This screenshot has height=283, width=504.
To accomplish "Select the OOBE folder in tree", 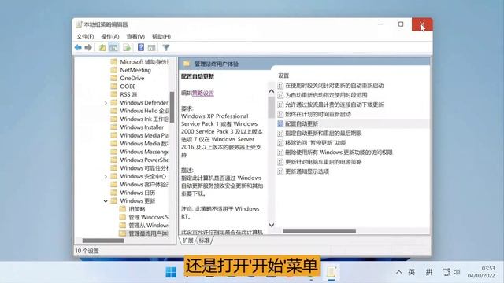I will pyautogui.click(x=128, y=86).
